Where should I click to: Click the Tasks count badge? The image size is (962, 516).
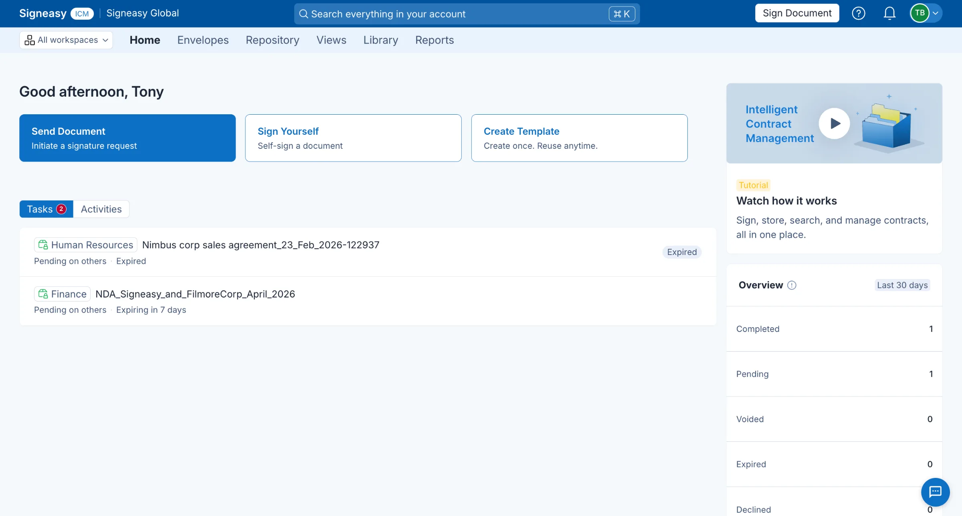click(61, 209)
